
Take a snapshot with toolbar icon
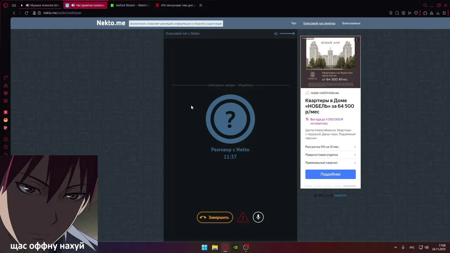(x=397, y=13)
